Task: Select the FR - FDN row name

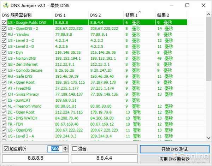Action: pyautogui.click(x=16, y=124)
